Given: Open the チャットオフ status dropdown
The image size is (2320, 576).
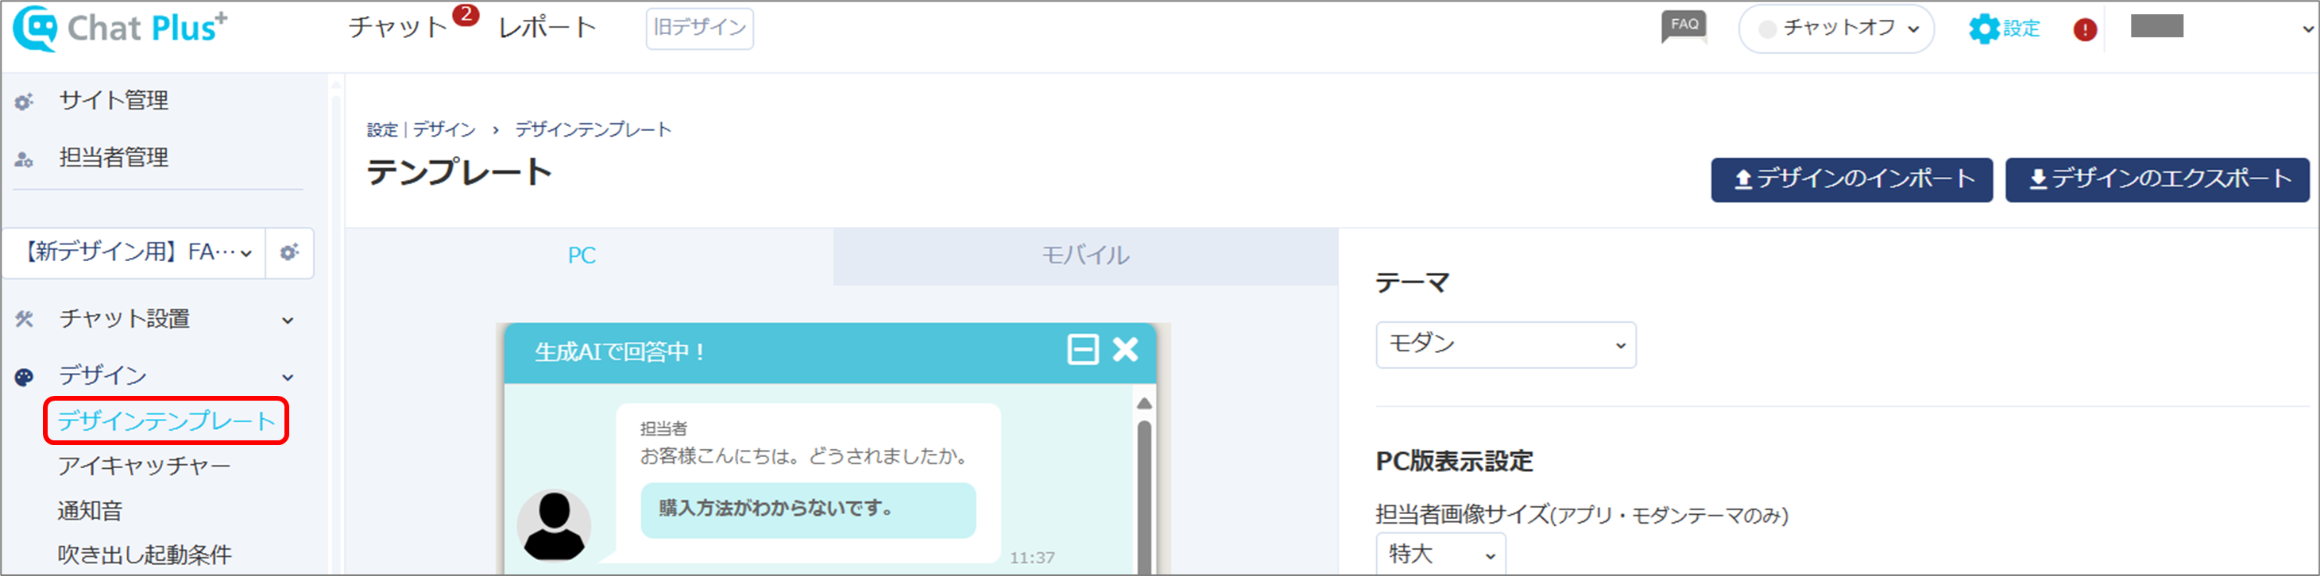Looking at the screenshot, I should (x=1836, y=29).
